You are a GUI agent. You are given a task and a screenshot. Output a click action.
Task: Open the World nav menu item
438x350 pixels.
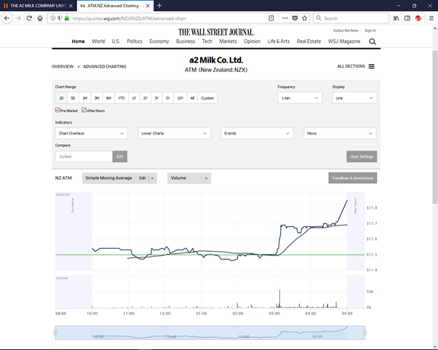coord(98,41)
